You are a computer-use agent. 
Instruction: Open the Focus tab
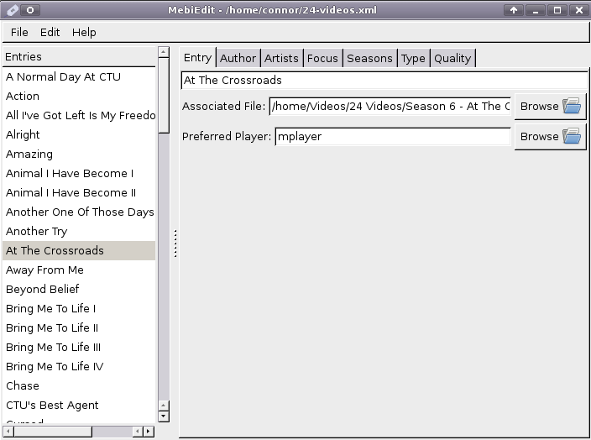pos(322,58)
